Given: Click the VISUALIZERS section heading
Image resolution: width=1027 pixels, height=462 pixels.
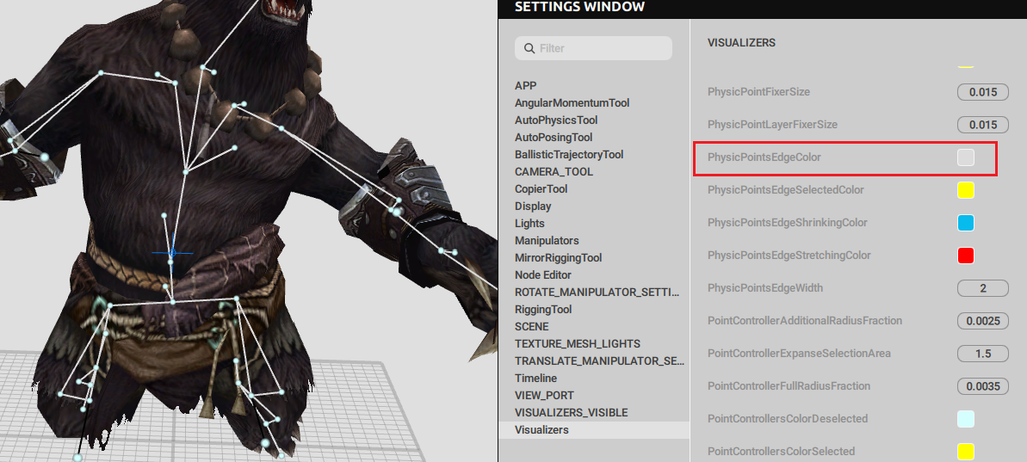Looking at the screenshot, I should (x=741, y=42).
